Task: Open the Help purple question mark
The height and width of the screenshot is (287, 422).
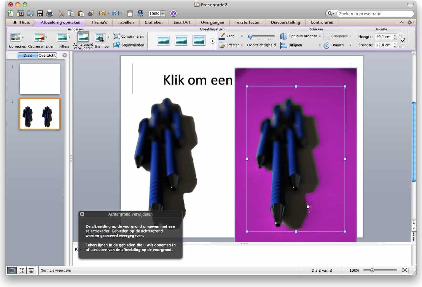Action: pos(174,13)
